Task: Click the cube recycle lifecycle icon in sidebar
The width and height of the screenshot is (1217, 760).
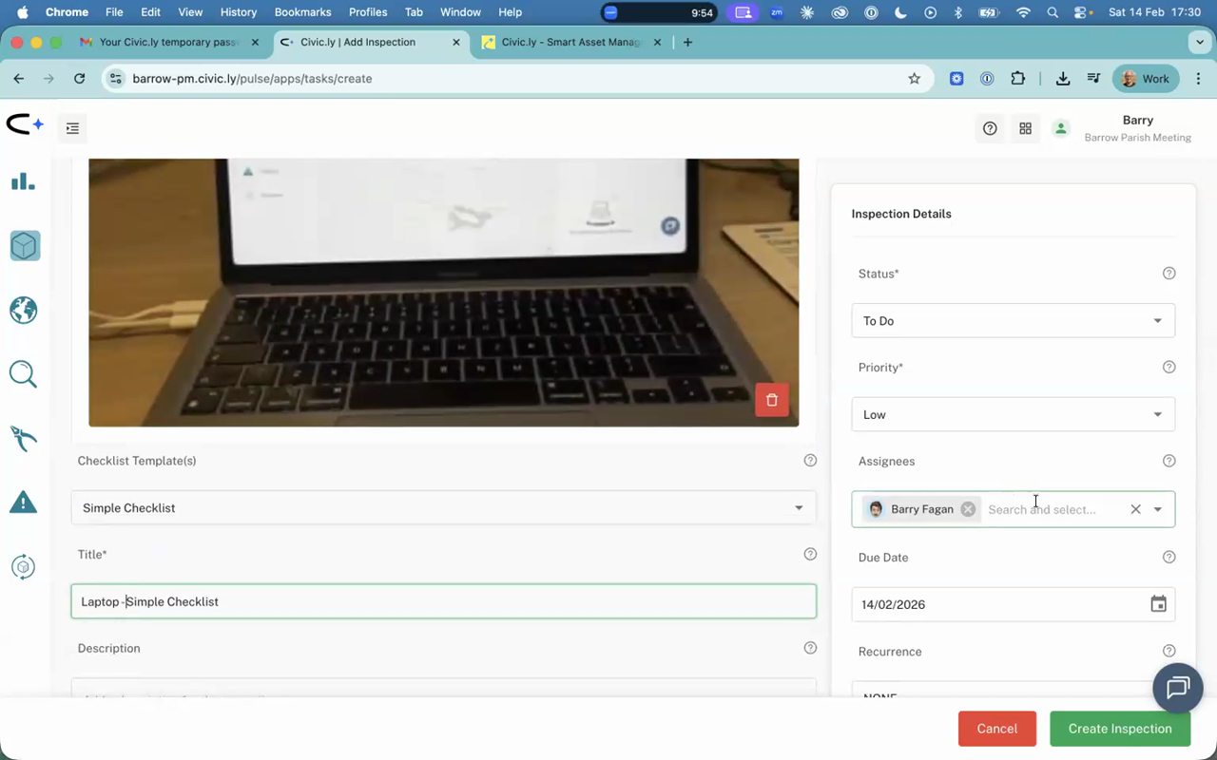Action: (x=23, y=566)
